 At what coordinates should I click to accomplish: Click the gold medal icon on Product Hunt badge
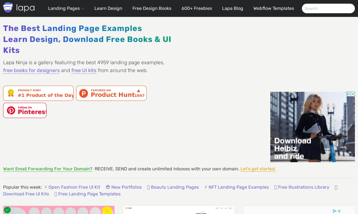[11, 93]
